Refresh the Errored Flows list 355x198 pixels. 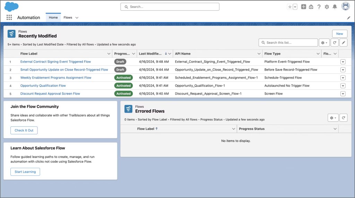pyautogui.click(x=343, y=118)
